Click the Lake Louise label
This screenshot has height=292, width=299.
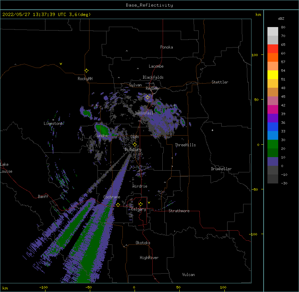6,168
